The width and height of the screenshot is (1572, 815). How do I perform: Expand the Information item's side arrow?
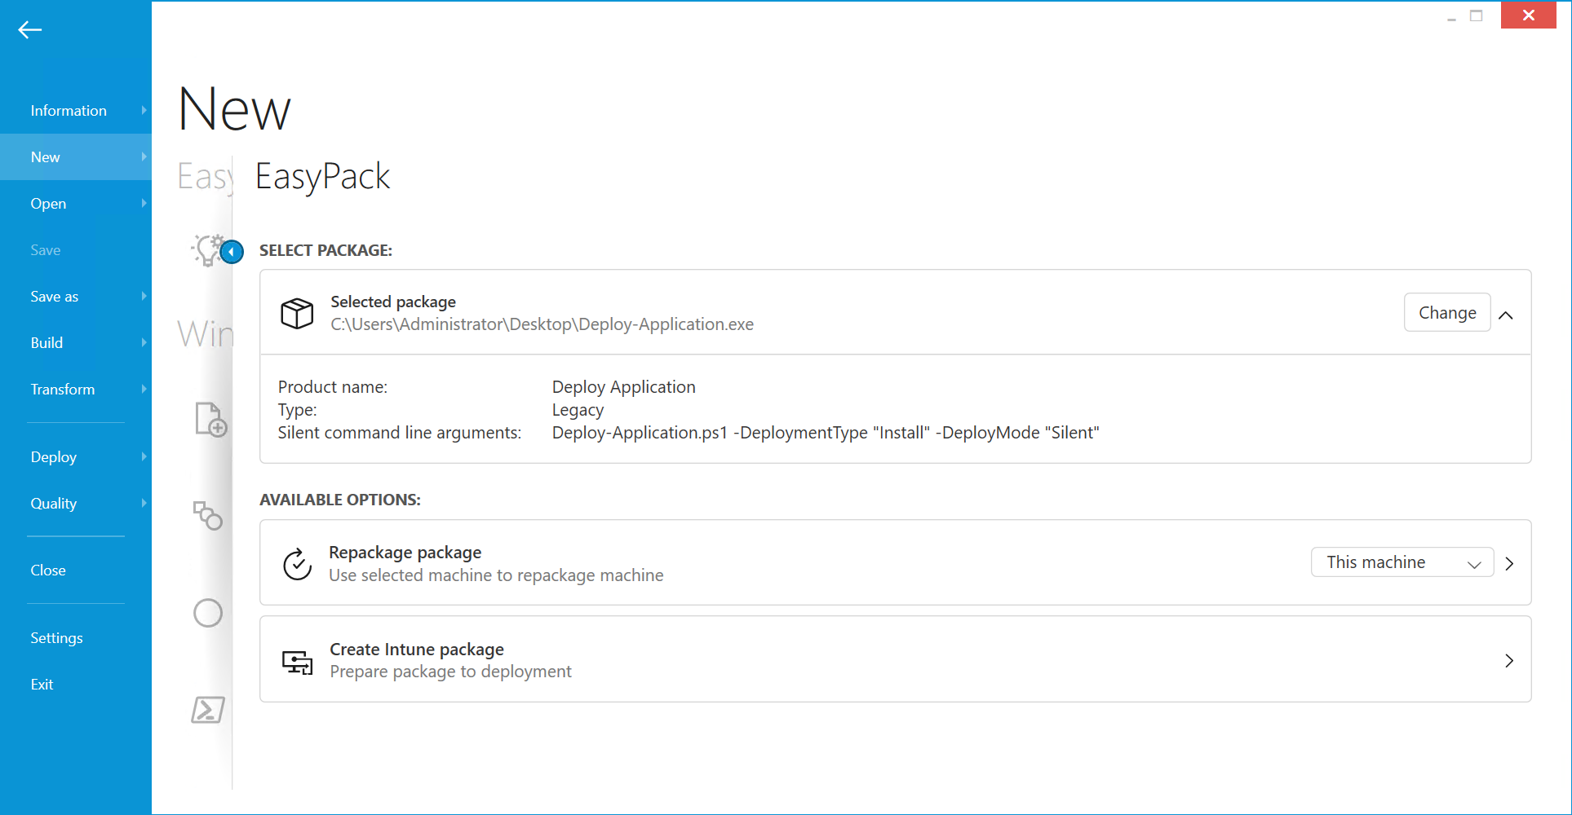[144, 110]
